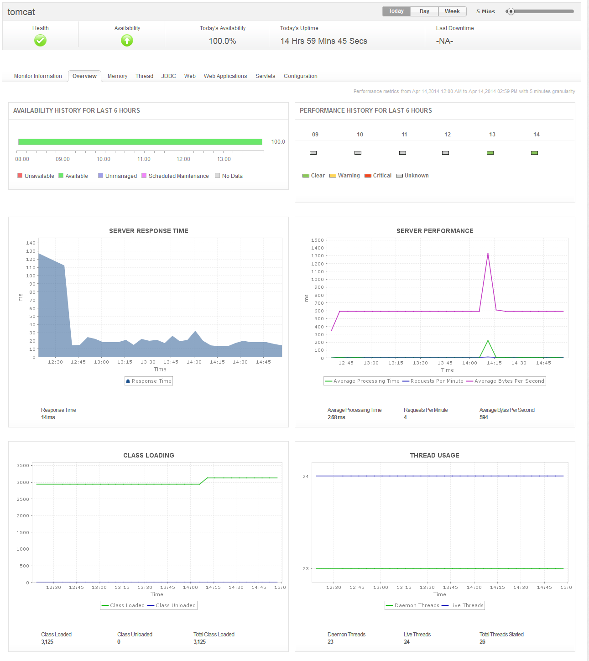Image resolution: width=589 pixels, height=661 pixels.
Task: Open the Memory tab
Action: click(117, 76)
